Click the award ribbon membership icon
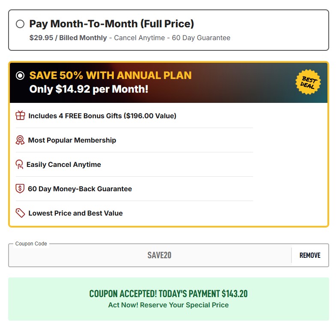336x324 pixels. click(20, 140)
